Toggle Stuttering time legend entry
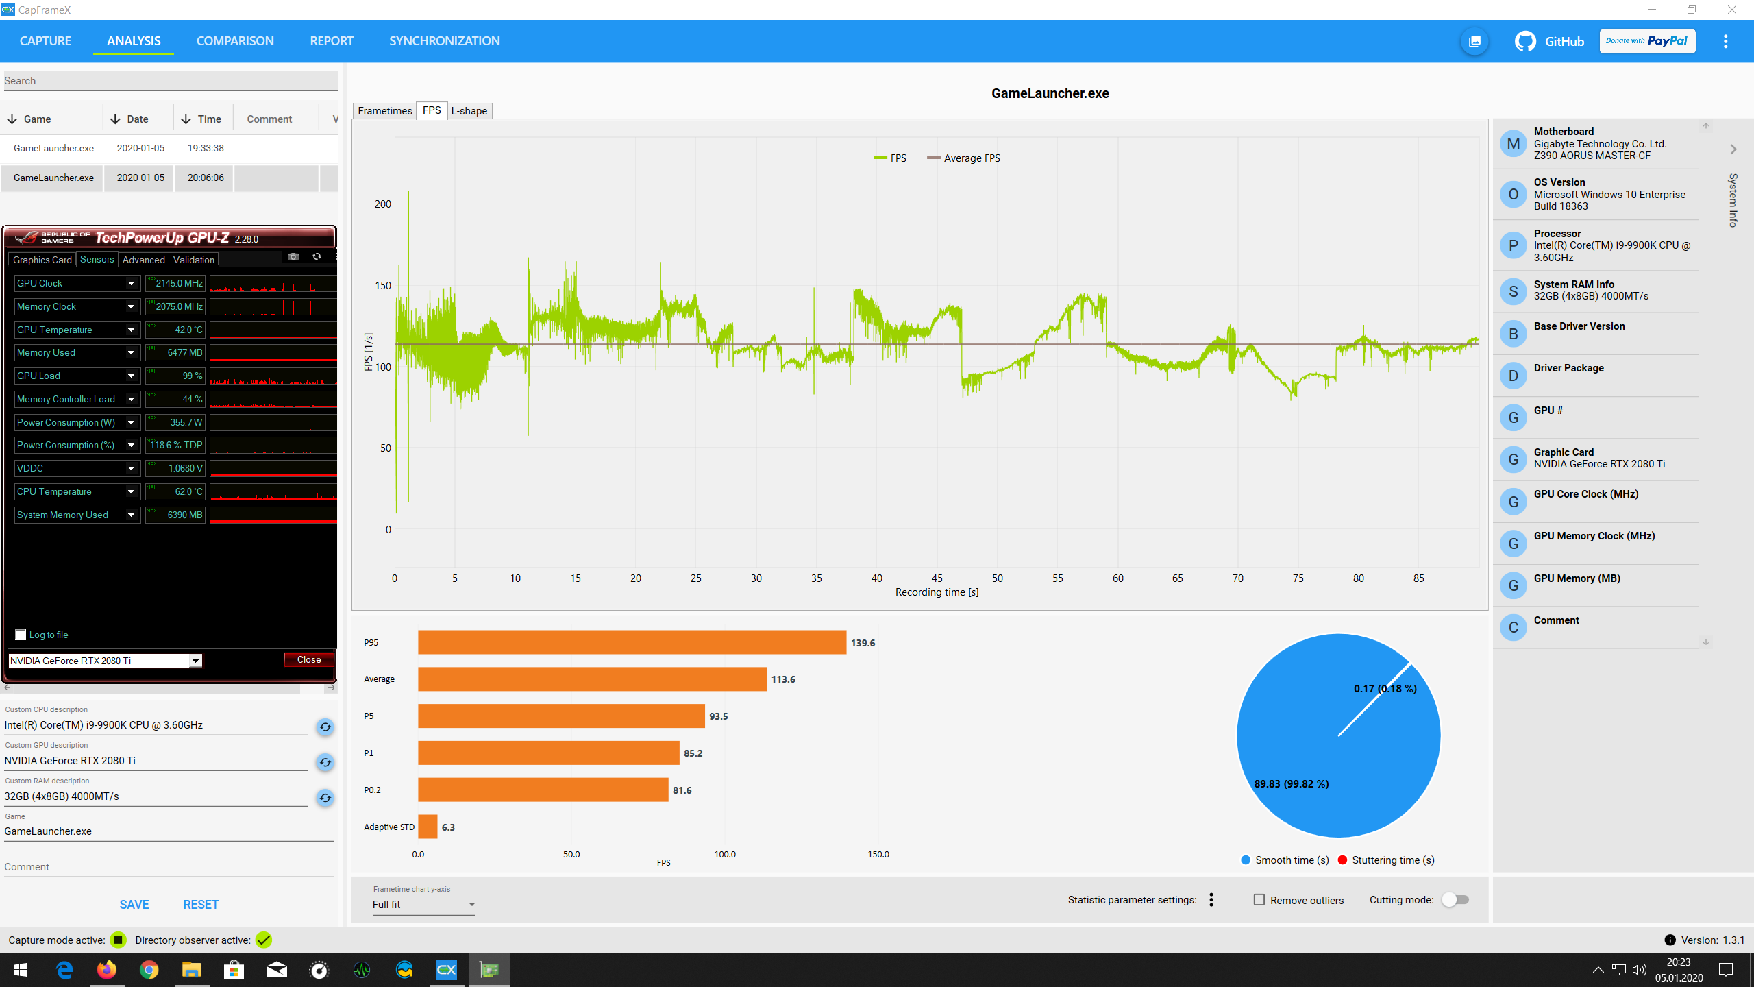This screenshot has height=987, width=1754. 1386,860
